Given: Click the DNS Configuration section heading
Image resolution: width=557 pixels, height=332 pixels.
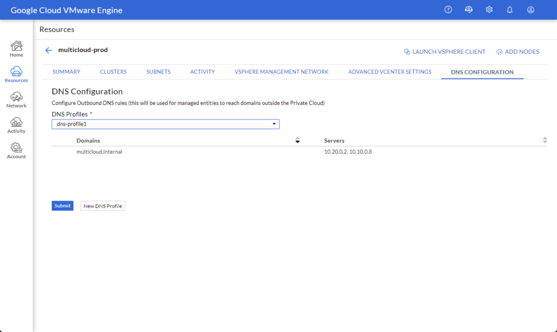Looking at the screenshot, I should [x=87, y=91].
